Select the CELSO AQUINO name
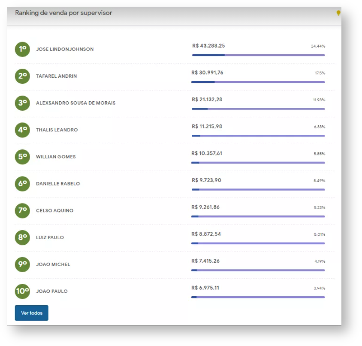The width and height of the screenshot is (362, 346). pos(54,211)
